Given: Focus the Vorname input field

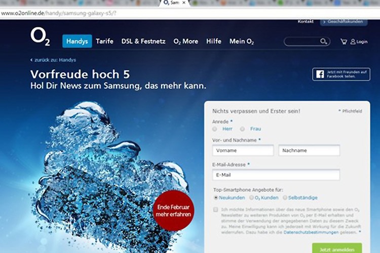Looking at the screenshot, I should click(243, 150).
